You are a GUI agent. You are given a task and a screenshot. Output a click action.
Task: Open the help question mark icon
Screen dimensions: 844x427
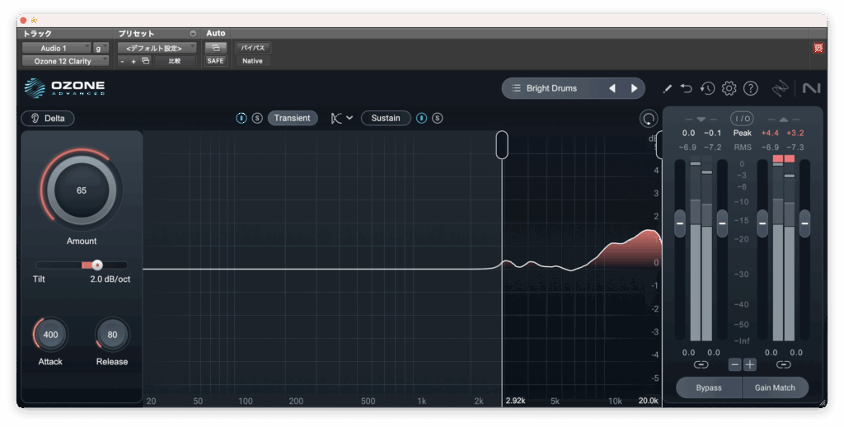point(750,88)
